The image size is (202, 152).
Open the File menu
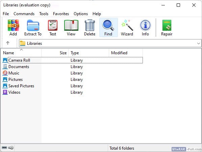(6, 14)
